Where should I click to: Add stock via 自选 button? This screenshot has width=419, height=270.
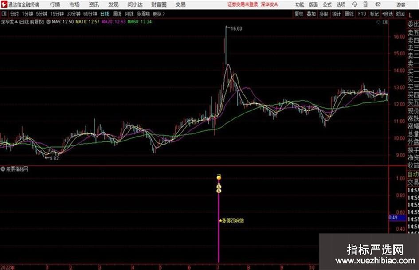point(387,14)
